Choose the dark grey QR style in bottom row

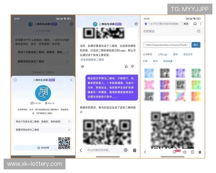point(149,96)
